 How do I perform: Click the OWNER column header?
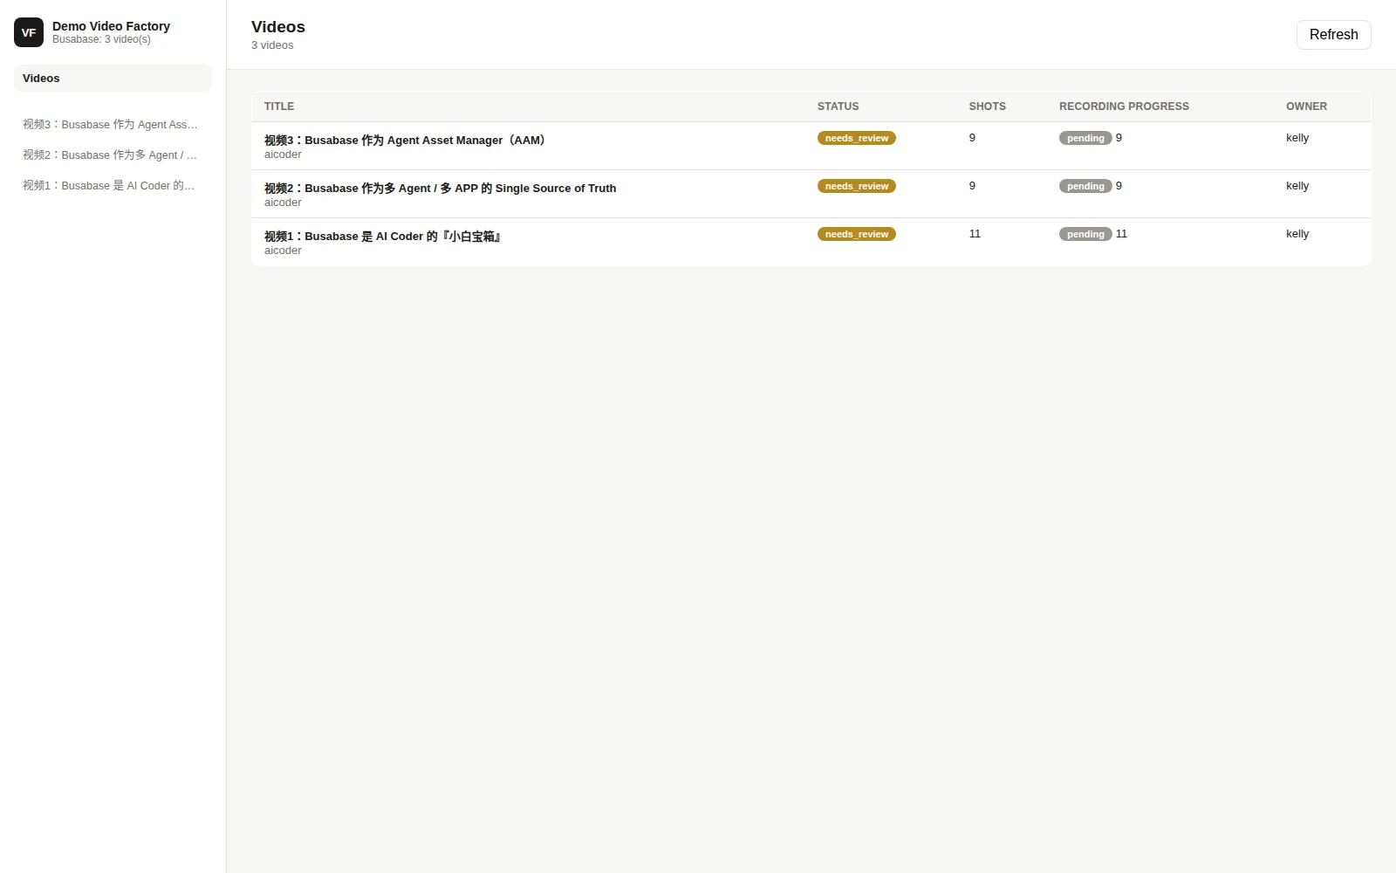coord(1306,107)
